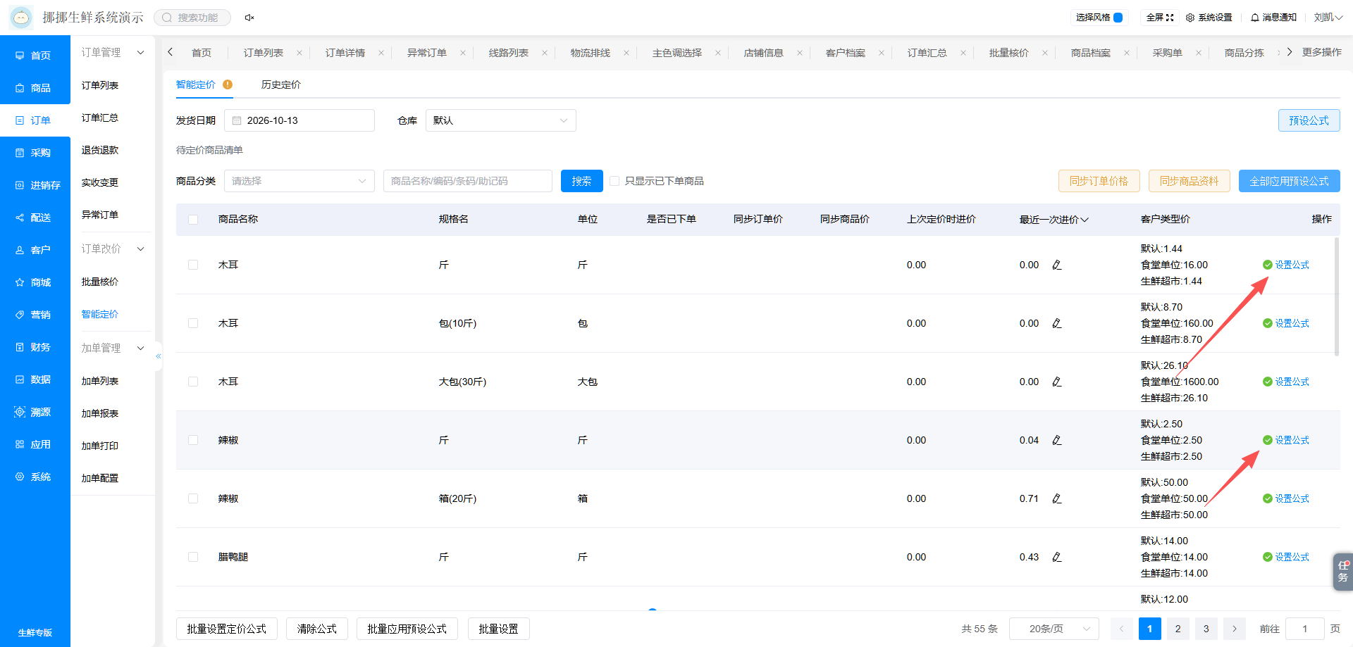Edit latest purchase price for 腊鸭腿 row
This screenshot has width=1353, height=647.
point(1057,557)
